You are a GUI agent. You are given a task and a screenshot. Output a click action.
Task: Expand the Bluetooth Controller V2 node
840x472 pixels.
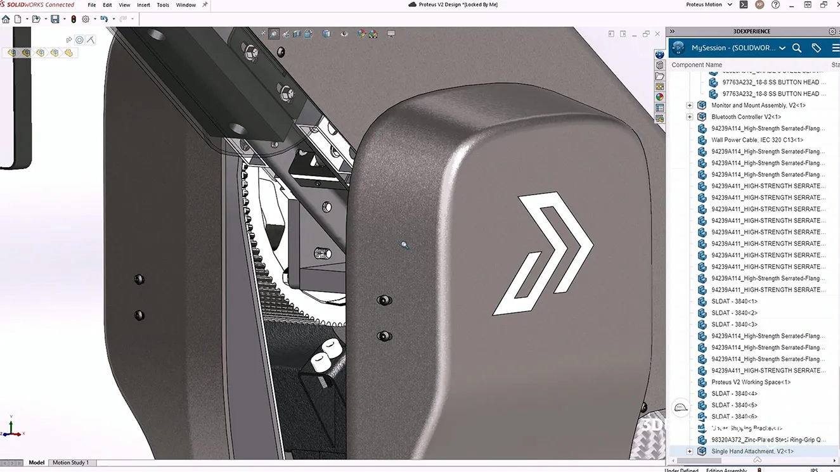point(689,117)
